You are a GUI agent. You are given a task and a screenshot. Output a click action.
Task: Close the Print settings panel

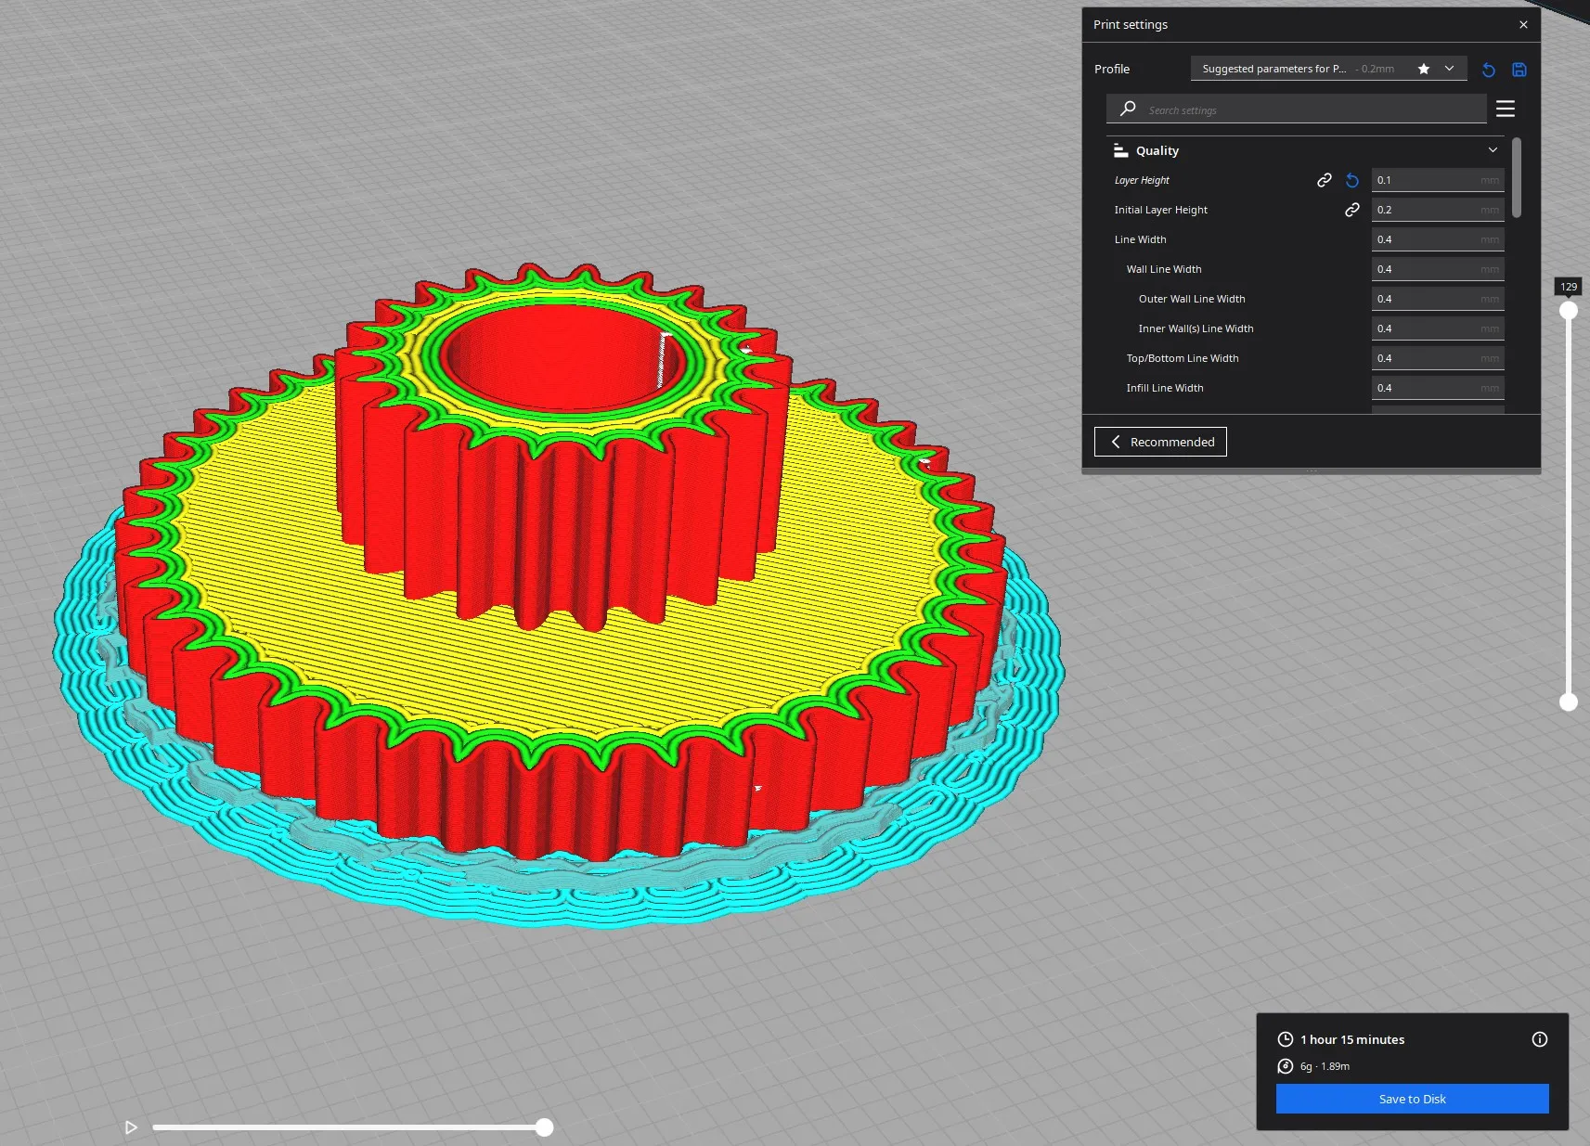click(1523, 25)
